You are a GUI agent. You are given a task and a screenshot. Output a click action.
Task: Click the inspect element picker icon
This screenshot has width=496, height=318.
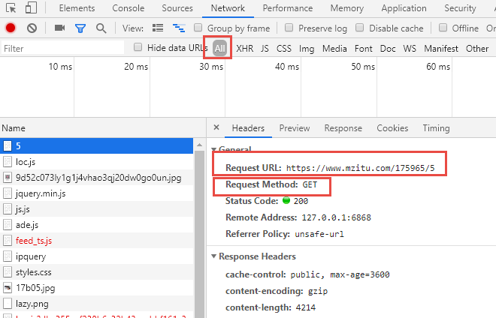coord(11,8)
